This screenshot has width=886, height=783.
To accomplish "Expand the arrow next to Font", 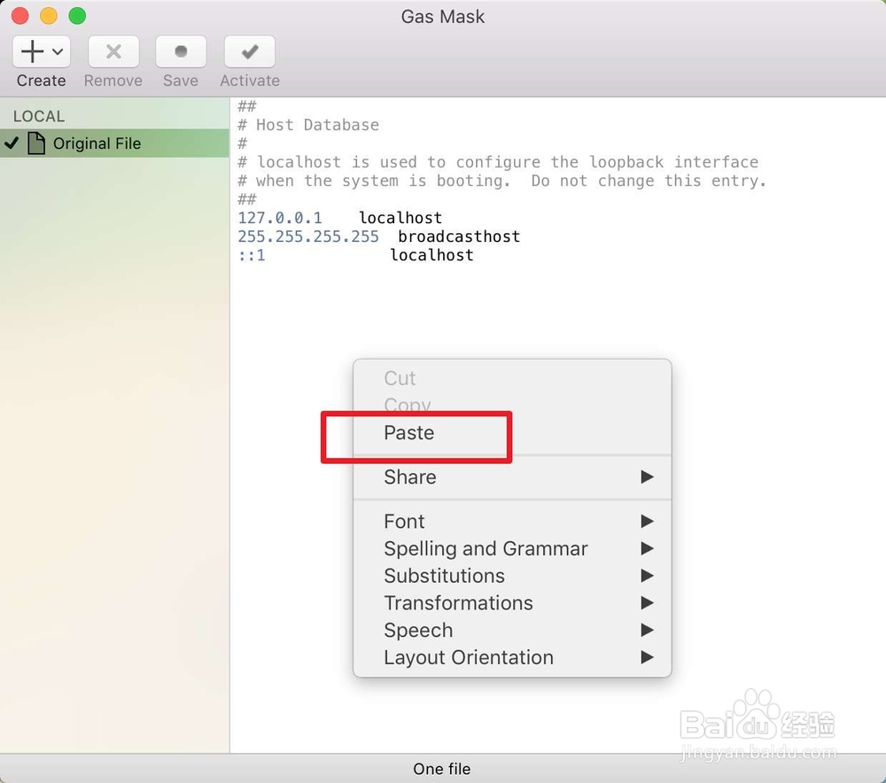I will pos(647,521).
